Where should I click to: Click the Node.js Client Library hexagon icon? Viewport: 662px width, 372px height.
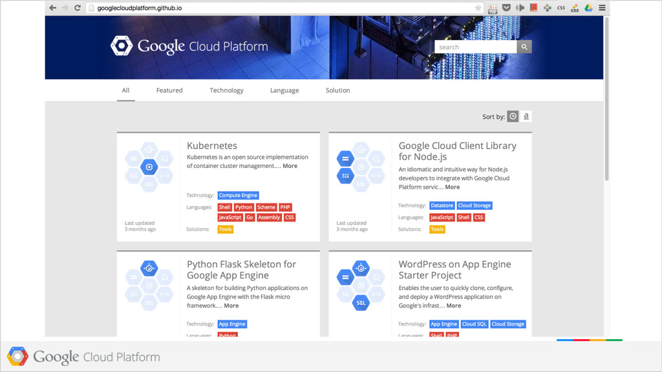361,167
